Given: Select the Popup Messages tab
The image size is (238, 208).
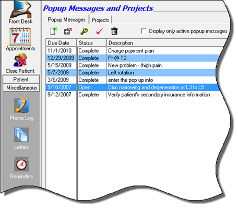Looking at the screenshot, I should coord(67,19).
